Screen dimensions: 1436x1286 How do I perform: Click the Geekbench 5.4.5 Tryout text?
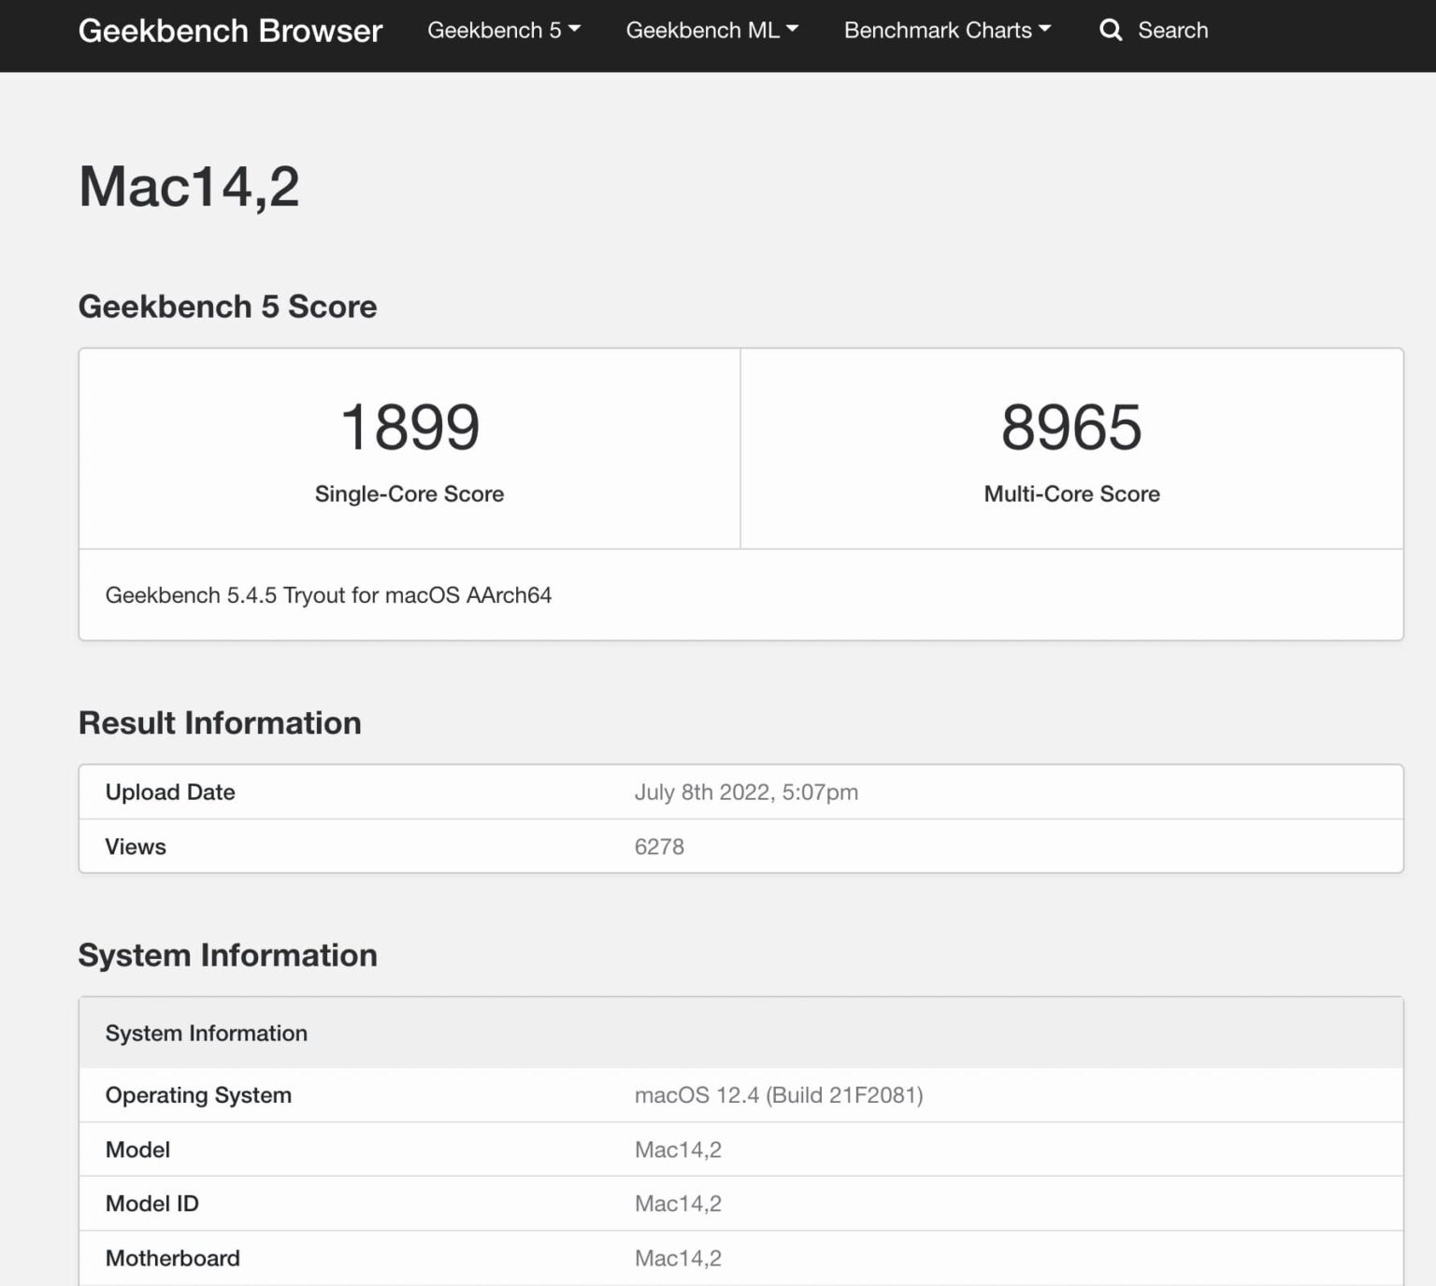pyautogui.click(x=329, y=595)
